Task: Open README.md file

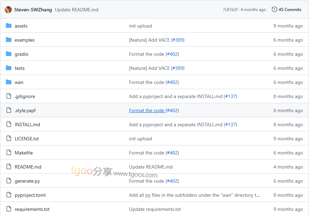Action: 28,167
